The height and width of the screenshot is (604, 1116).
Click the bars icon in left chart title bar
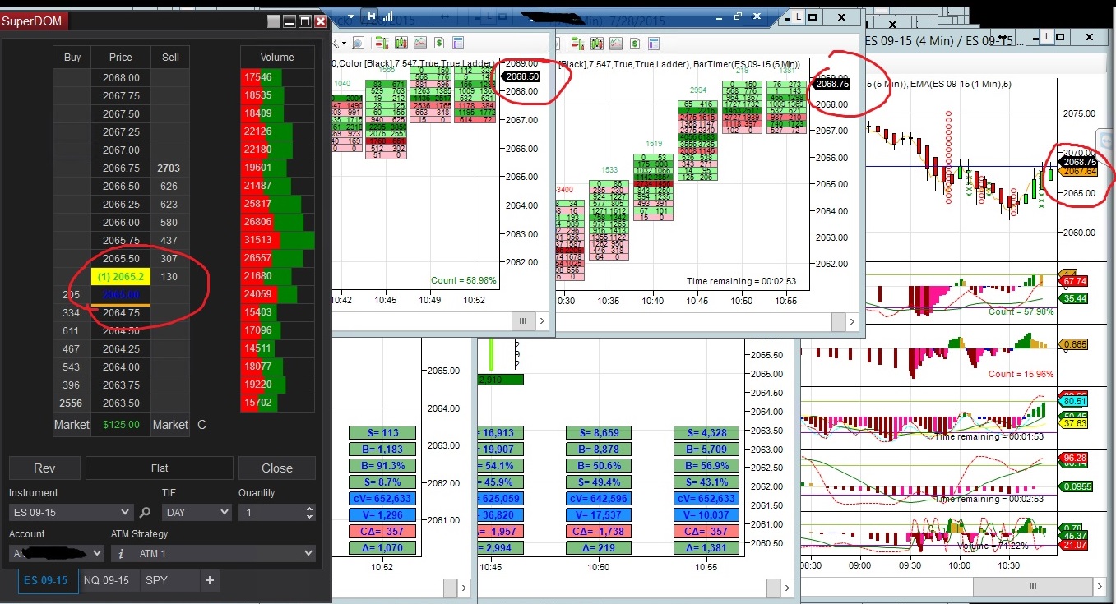point(387,16)
